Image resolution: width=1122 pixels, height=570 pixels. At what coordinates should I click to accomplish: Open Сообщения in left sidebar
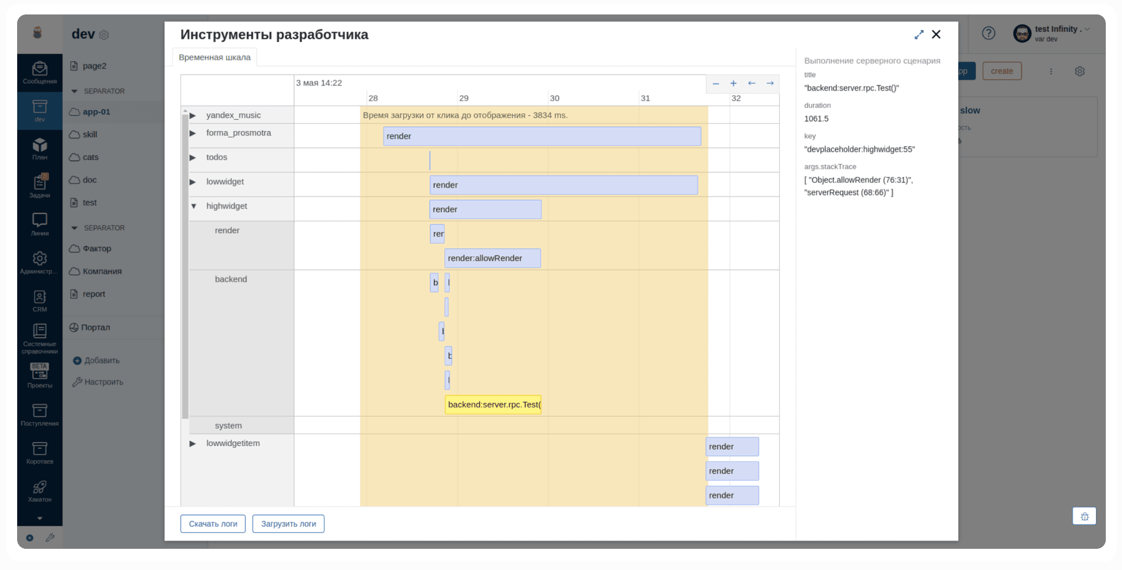40,73
